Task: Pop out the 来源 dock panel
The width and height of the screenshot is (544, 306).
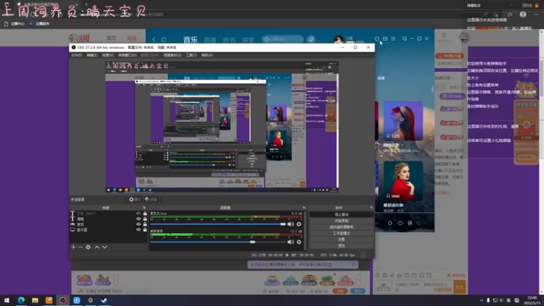Action: [x=144, y=208]
